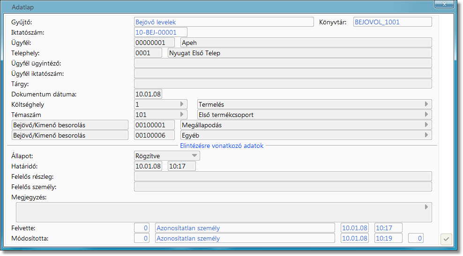The height and width of the screenshot is (256, 463).
Task: Click the Felelős részleg field
Action: 283,176
